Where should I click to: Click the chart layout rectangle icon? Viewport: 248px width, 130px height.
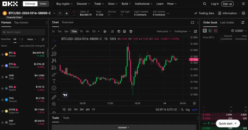point(192,23)
